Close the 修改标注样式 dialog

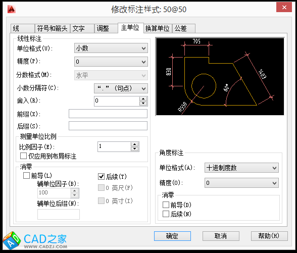click(284, 8)
